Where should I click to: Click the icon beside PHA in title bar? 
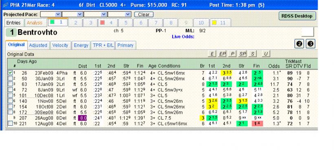6,4
